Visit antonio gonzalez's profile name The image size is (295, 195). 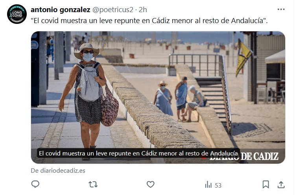61,10
